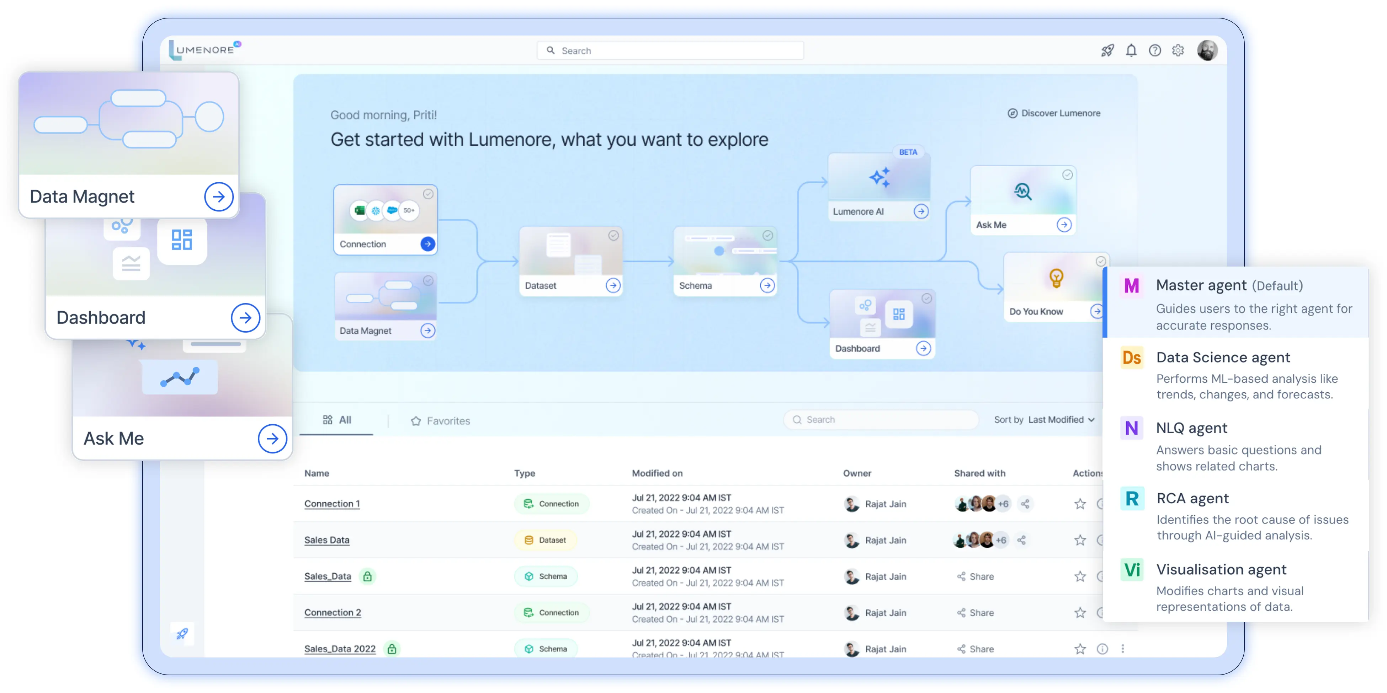
Task: Open the settings gear icon
Action: tap(1178, 50)
